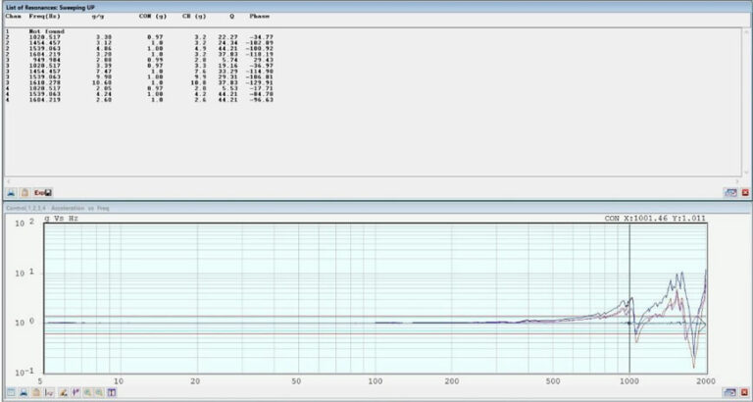Click the axis scale icon in the graph toolbar
753x402 pixels.
point(49,392)
